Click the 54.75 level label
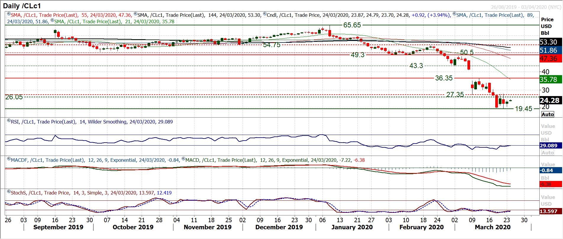This screenshot has height=239, width=563. [272, 45]
